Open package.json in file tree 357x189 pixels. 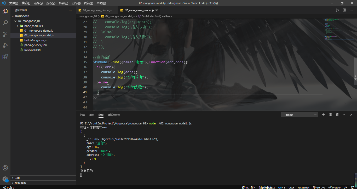(x=32, y=50)
